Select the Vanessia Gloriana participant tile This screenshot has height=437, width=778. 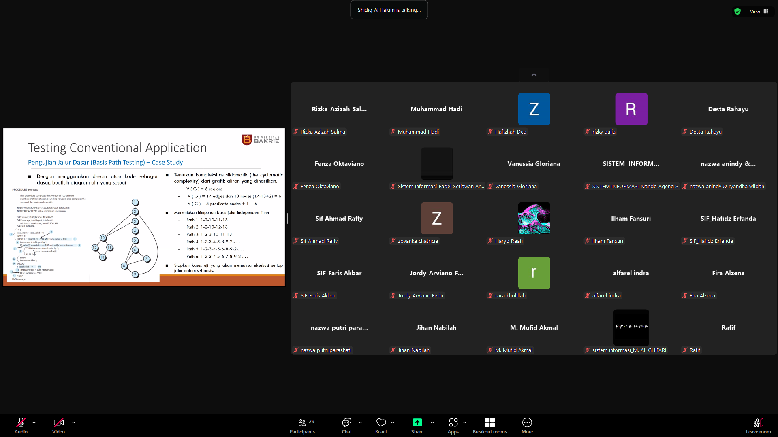(x=534, y=164)
